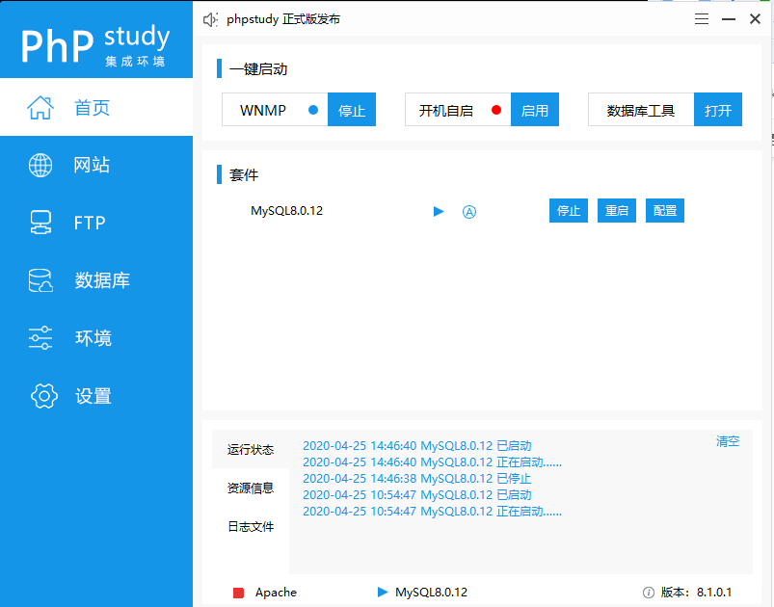Click the MySQL8.0.12 status bar label
The width and height of the screenshot is (774, 607).
click(x=431, y=593)
